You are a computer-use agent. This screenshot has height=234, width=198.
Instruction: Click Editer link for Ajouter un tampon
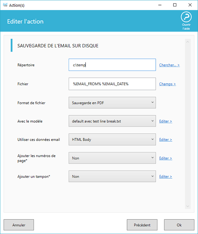tap(166, 177)
